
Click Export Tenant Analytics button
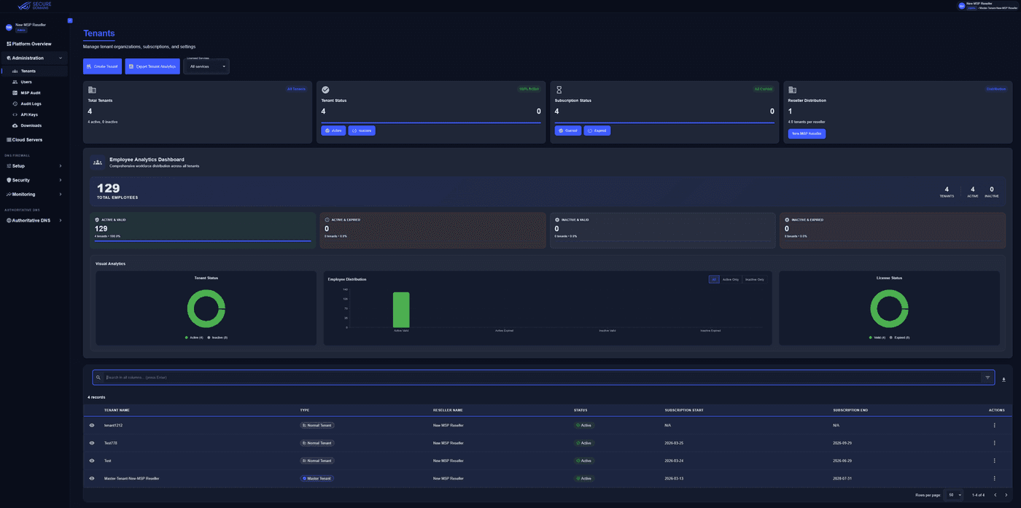click(x=152, y=66)
